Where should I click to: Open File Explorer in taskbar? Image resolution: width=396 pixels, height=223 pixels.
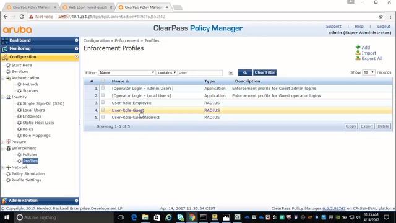(145, 217)
